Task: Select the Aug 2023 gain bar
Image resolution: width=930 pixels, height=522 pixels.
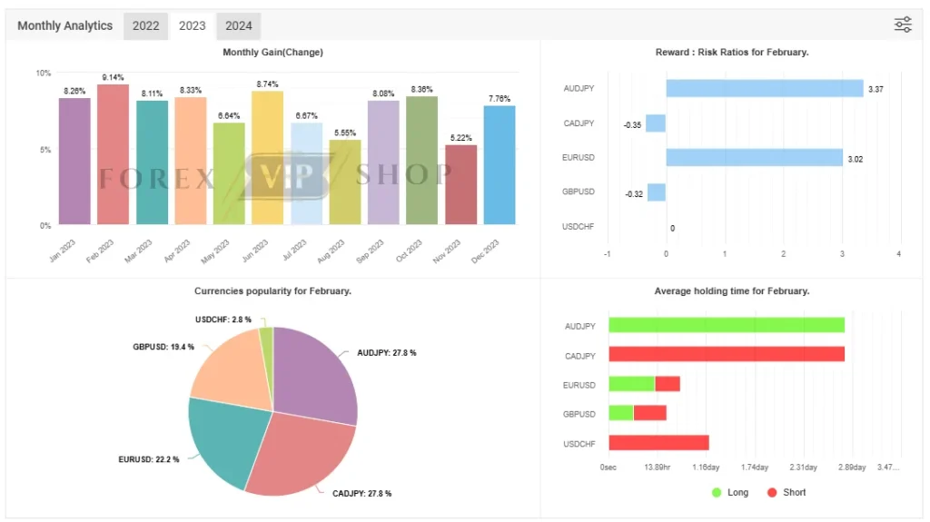Action: (x=345, y=182)
